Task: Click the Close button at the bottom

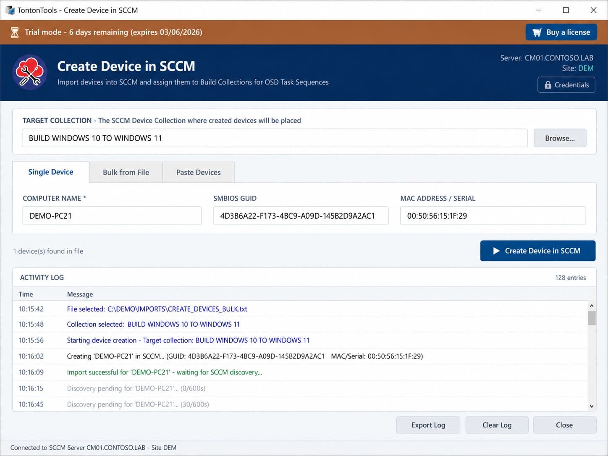Action: click(x=564, y=425)
